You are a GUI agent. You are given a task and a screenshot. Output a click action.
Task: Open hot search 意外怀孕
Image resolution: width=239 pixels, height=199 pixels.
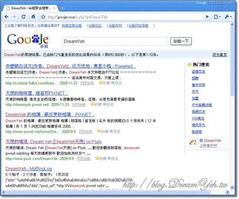pos(198,85)
